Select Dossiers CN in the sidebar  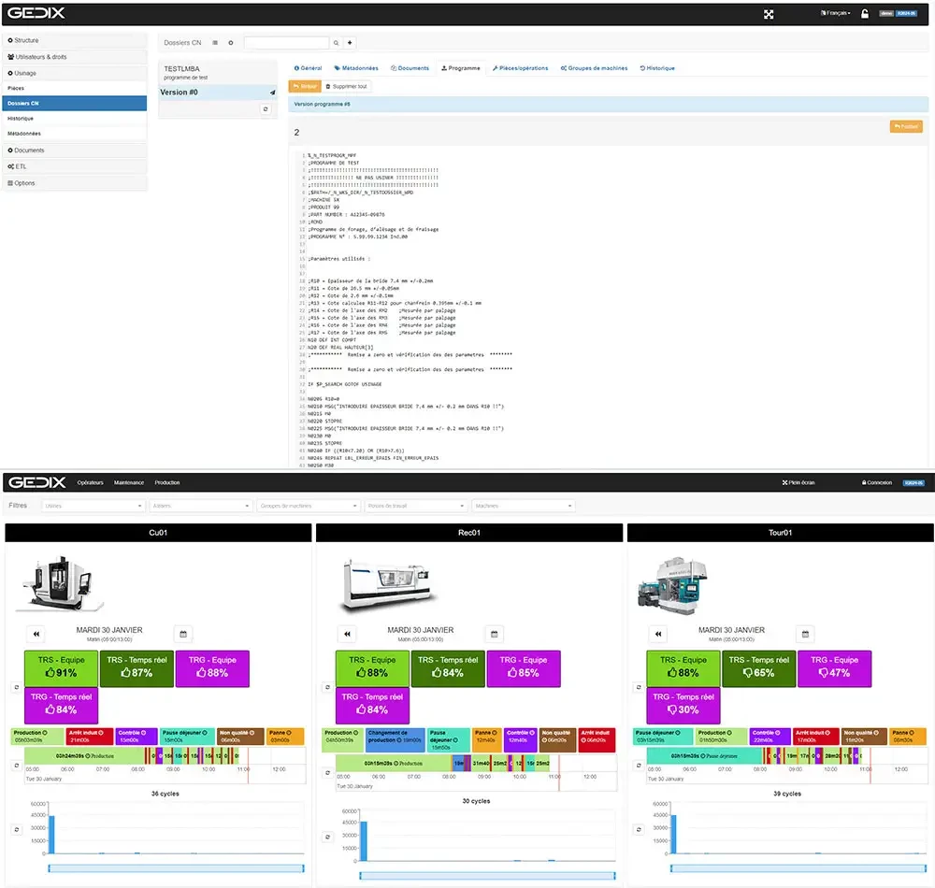coord(75,103)
